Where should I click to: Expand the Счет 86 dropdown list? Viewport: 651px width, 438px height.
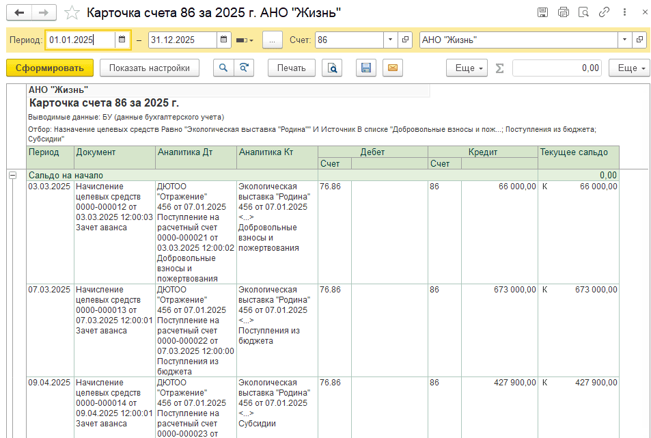coord(390,40)
